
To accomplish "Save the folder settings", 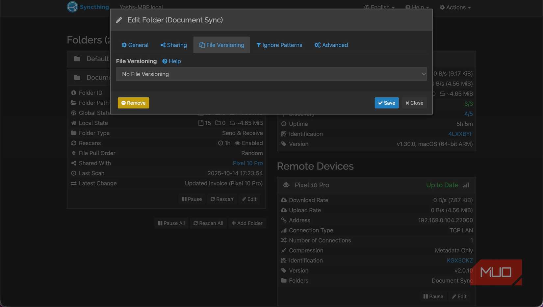I will (x=386, y=103).
